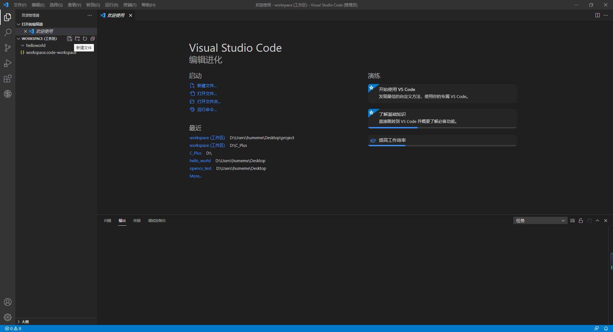Open the 选择(S) menu

56,5
